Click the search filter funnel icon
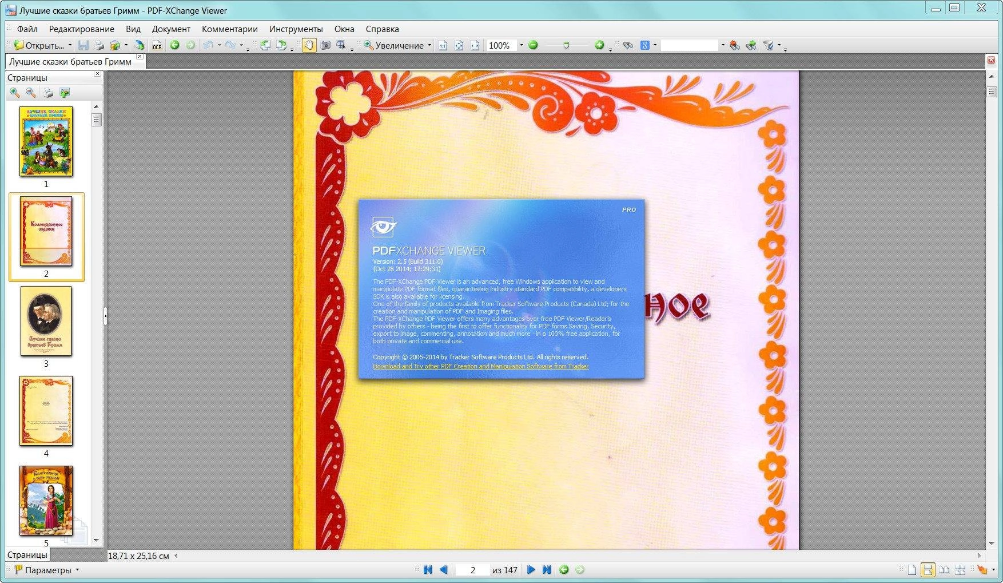This screenshot has height=583, width=1003. pyautogui.click(x=769, y=45)
